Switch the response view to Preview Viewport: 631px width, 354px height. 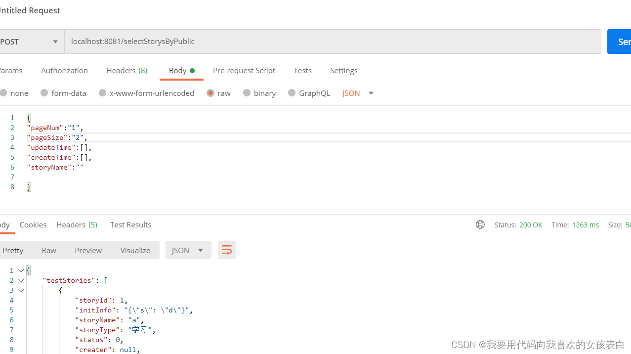(x=88, y=250)
